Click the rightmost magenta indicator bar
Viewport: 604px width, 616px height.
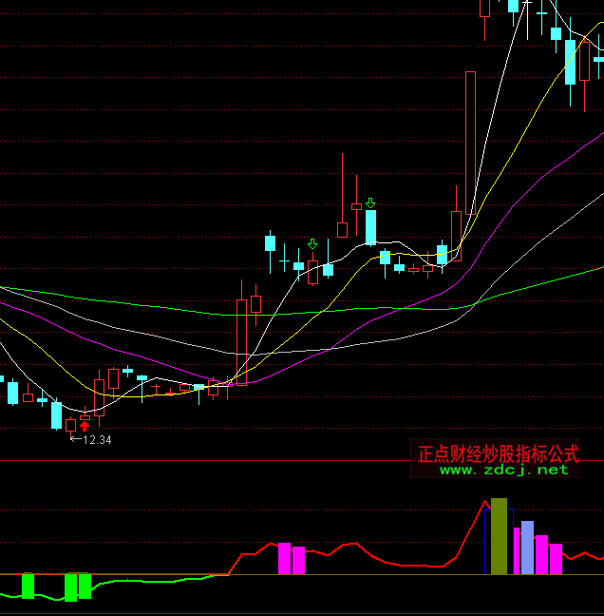556,559
